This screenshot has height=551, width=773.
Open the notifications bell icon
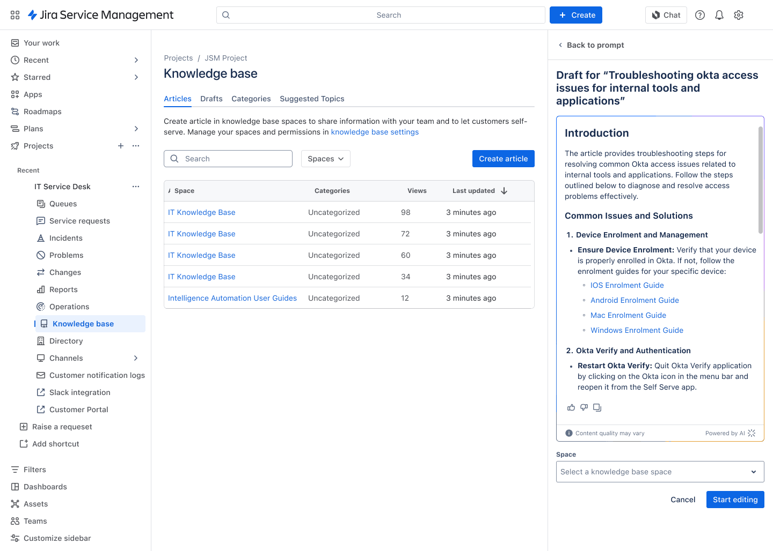point(719,15)
